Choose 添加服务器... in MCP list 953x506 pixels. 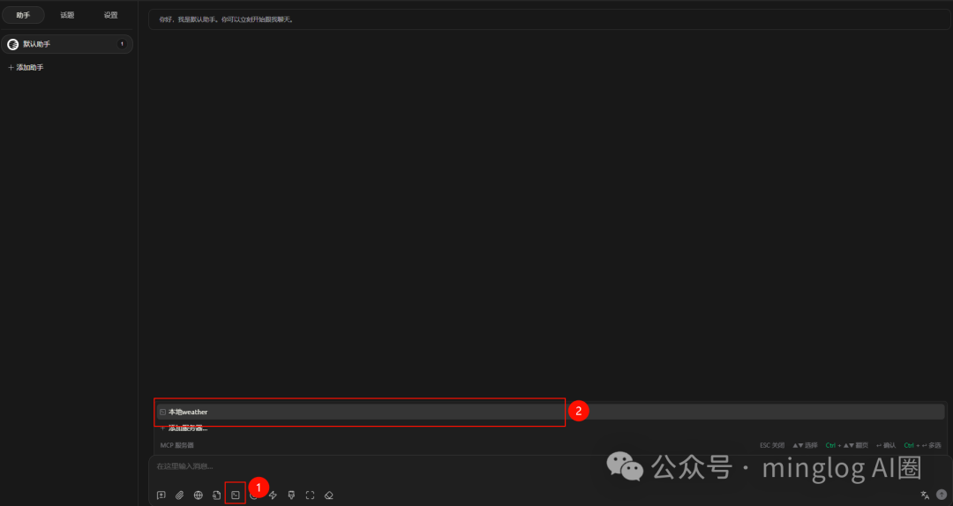[x=551, y=428]
